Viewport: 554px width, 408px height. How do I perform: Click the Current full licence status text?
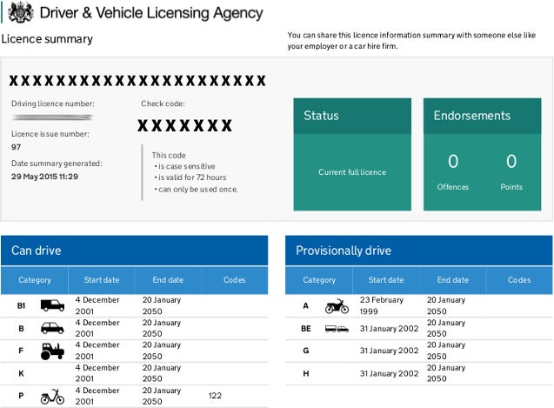(x=352, y=172)
